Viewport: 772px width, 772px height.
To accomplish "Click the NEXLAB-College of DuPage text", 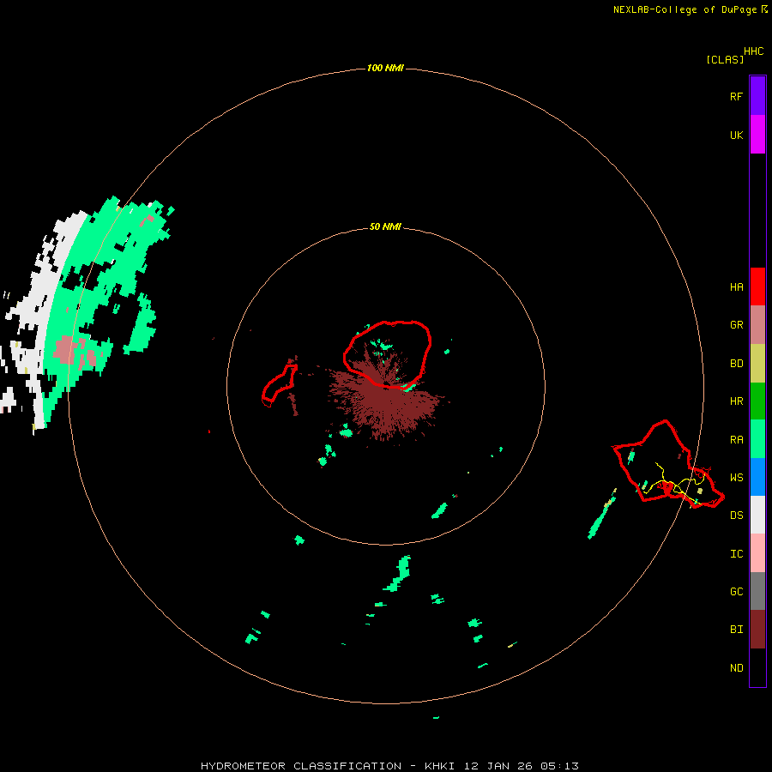I will click(x=685, y=9).
